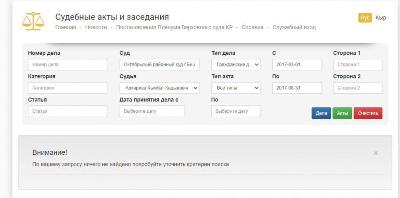Expand the Тип дела dropdown
Image resolution: width=400 pixels, height=198 pixels.
pos(236,64)
